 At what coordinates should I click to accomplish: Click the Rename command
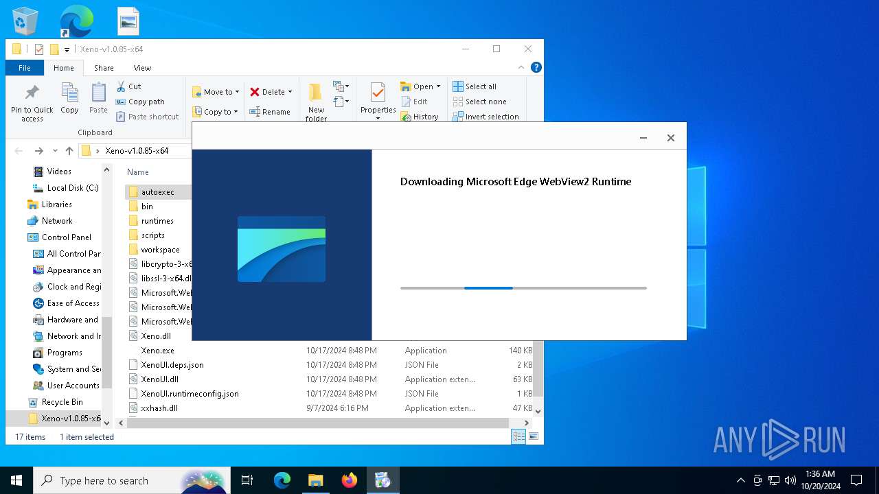point(270,112)
